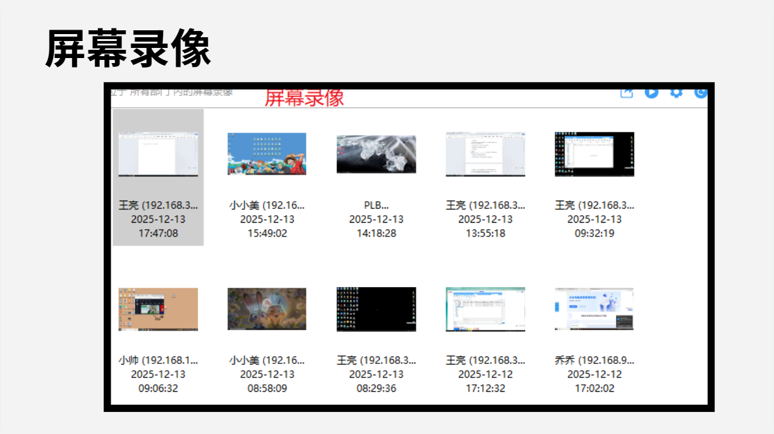Click the export/share icon in toolbar
Screen dimensions: 774x434
pos(626,93)
